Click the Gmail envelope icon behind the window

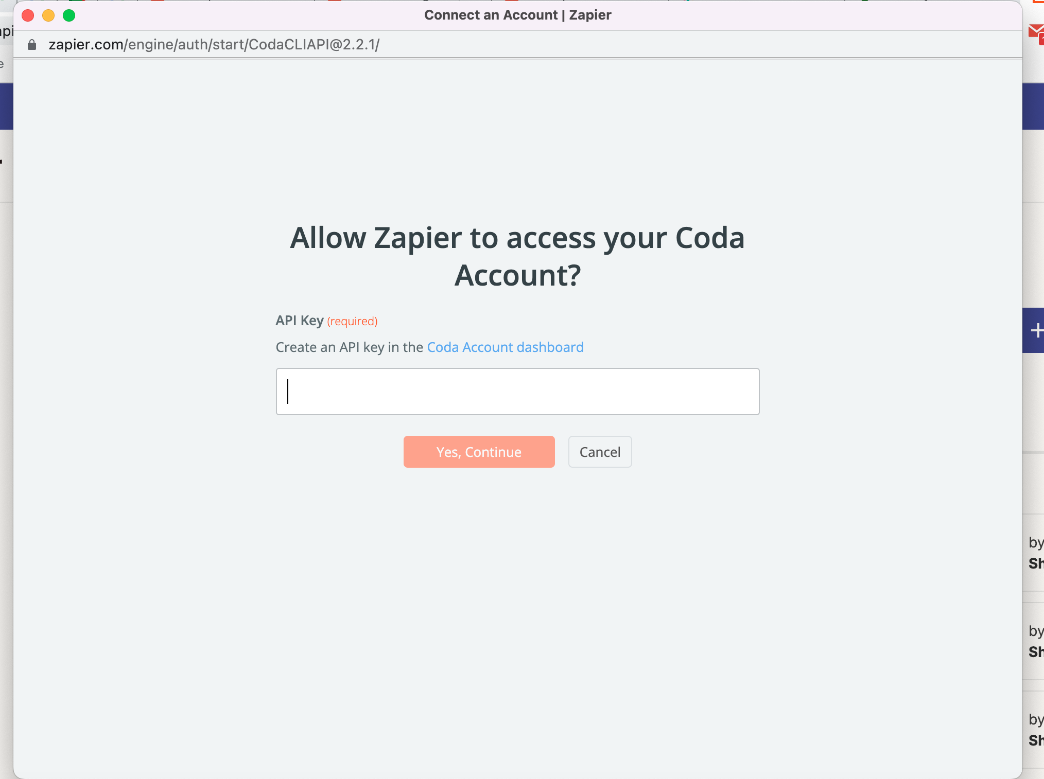(1036, 32)
